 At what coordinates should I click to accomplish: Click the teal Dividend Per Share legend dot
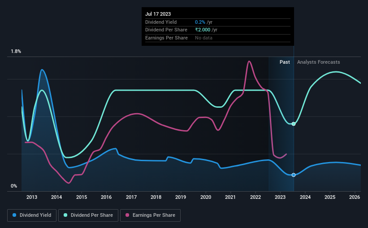[65, 215]
